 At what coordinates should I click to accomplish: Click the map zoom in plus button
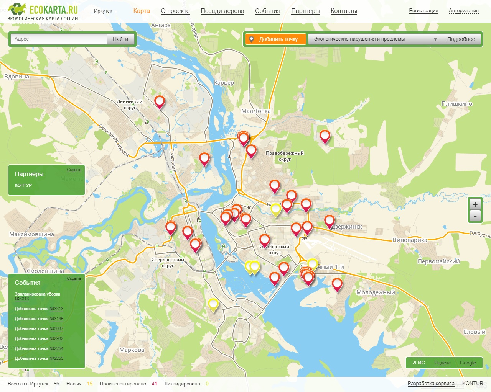[x=475, y=204]
